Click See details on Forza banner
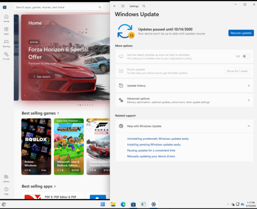Viewport: 257px width, 209px height. [42, 77]
